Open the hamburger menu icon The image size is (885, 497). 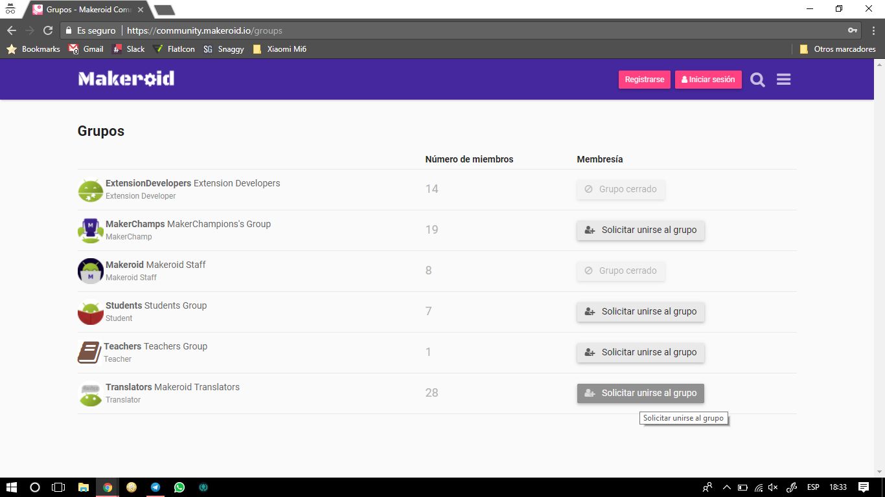click(783, 80)
